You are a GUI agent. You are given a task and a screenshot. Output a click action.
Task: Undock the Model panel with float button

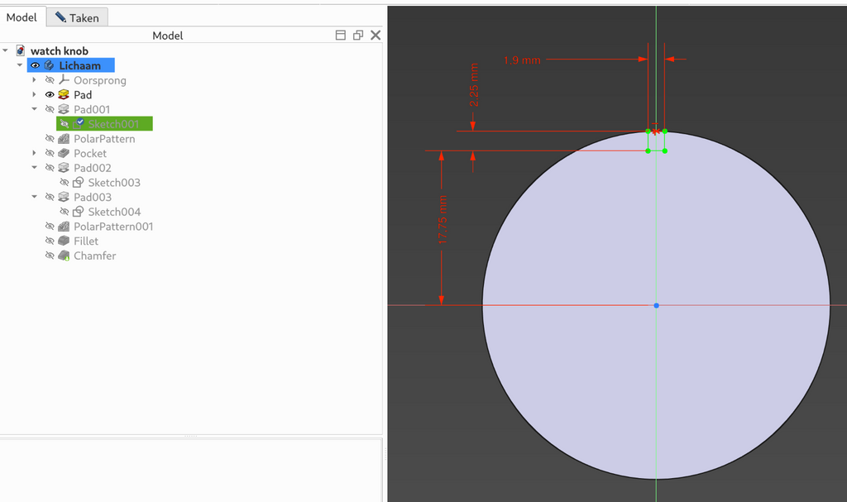pyautogui.click(x=357, y=35)
